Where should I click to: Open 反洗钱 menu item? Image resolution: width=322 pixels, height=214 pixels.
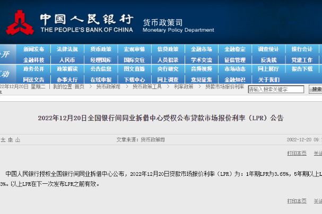[268, 60]
